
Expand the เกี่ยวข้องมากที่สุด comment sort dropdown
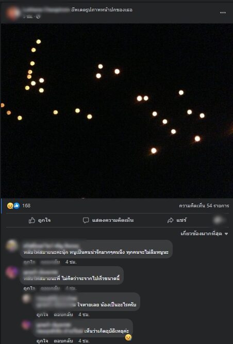204,234
